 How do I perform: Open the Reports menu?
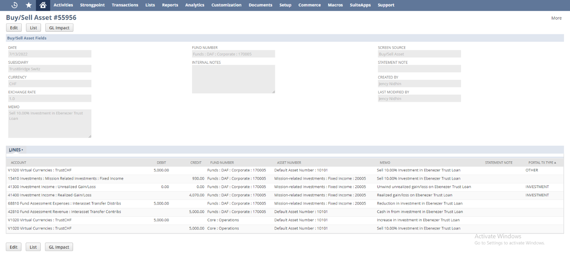click(170, 5)
